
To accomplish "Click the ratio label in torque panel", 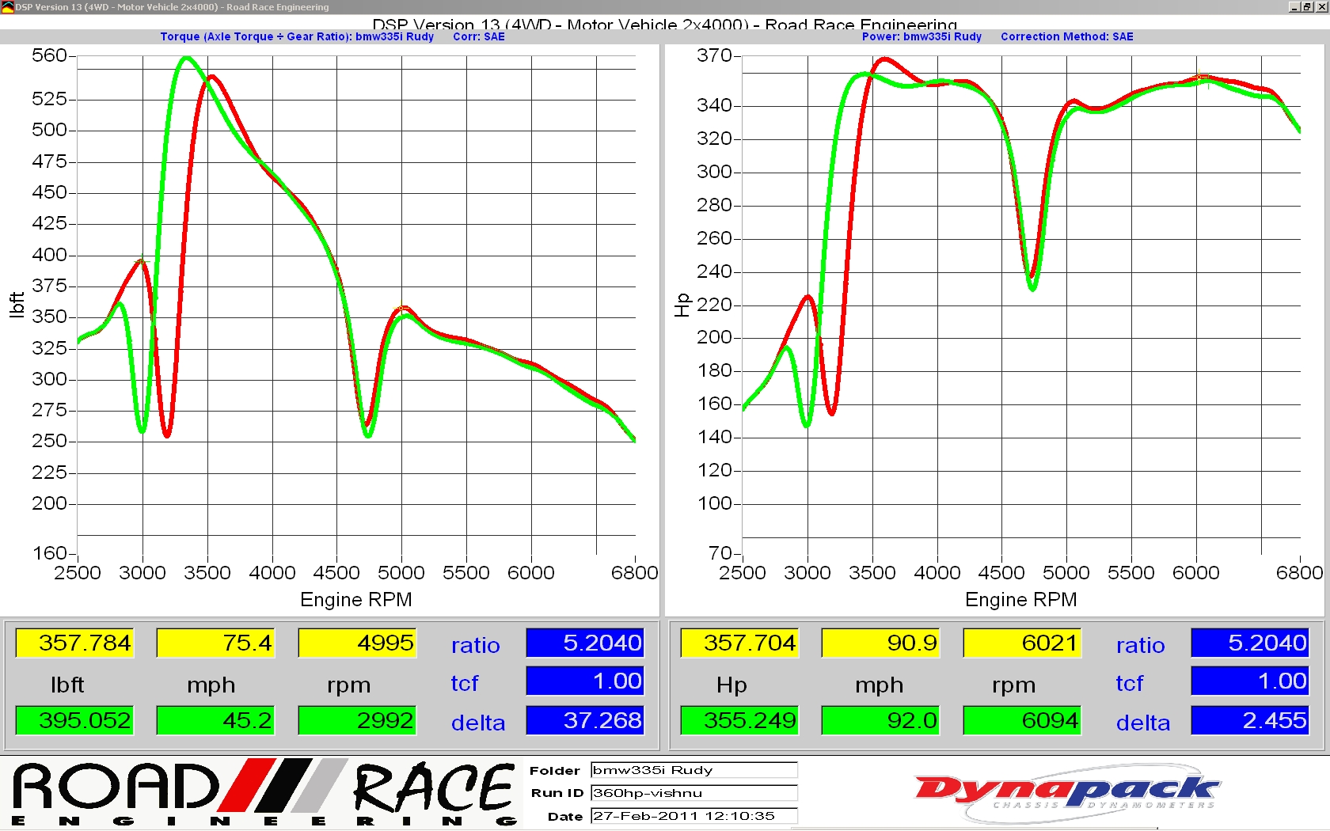I will [x=475, y=645].
